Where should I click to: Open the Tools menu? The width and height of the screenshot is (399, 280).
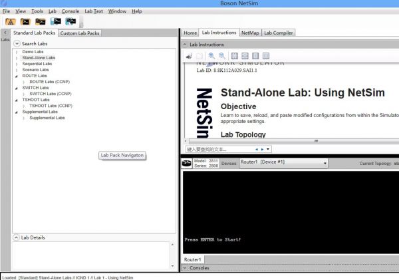coord(37,11)
